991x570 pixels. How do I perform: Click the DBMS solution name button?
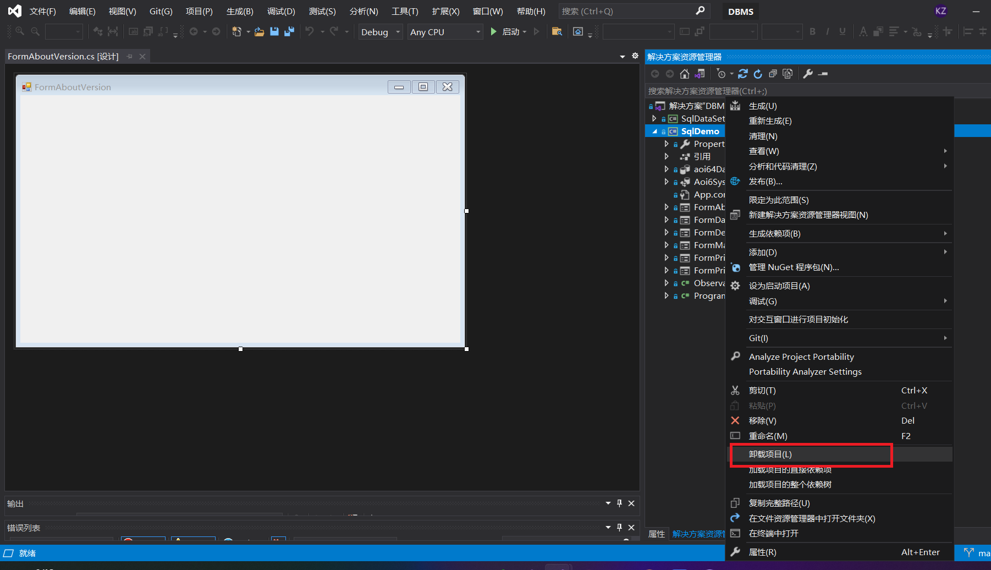pyautogui.click(x=741, y=12)
